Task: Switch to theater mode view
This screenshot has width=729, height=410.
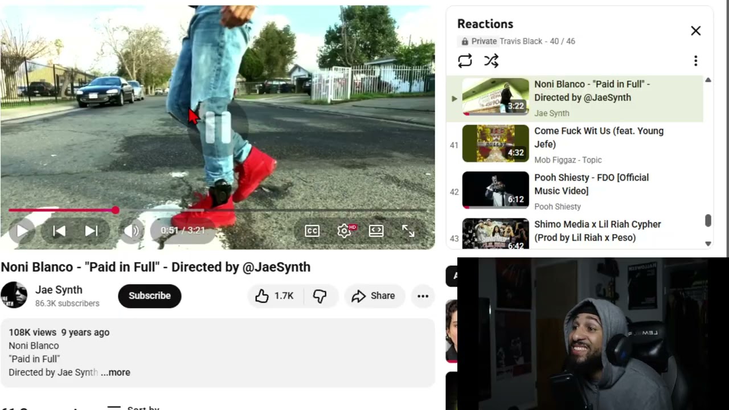Action: tap(376, 231)
